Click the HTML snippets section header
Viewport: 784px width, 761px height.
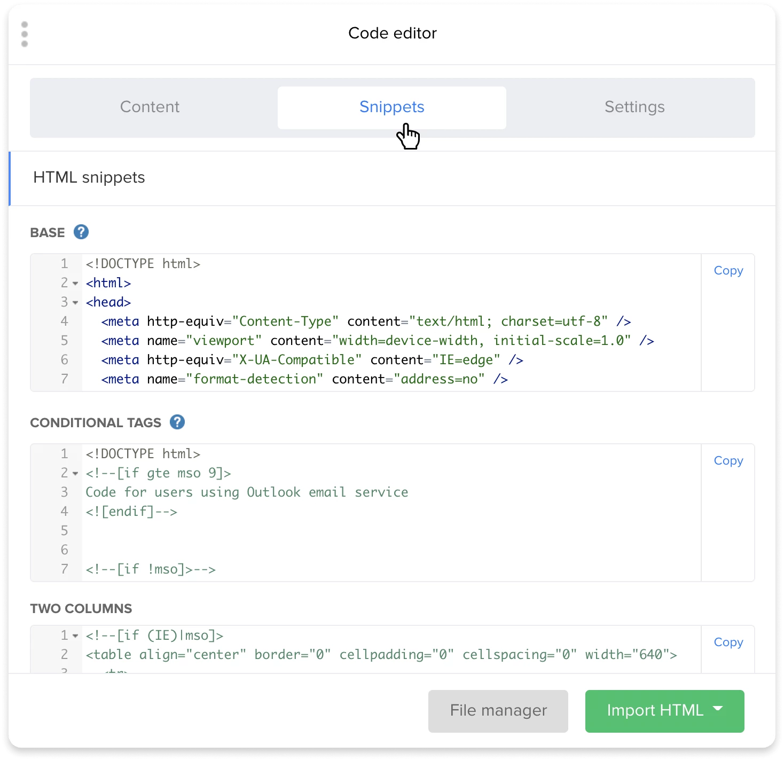click(89, 178)
